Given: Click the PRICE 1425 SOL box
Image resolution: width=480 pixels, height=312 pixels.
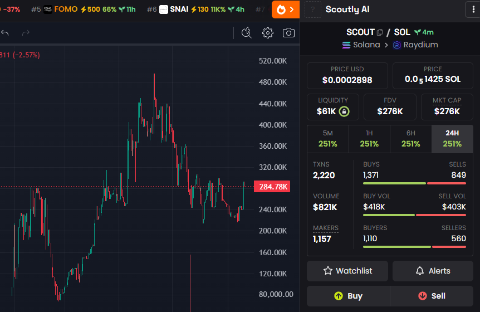Looking at the screenshot, I should (433, 76).
